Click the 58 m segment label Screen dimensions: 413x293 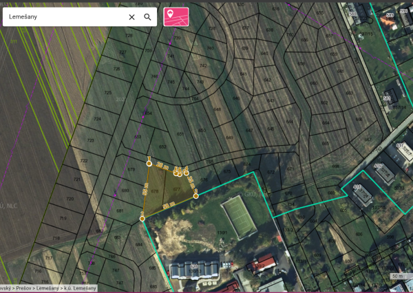[169, 206]
